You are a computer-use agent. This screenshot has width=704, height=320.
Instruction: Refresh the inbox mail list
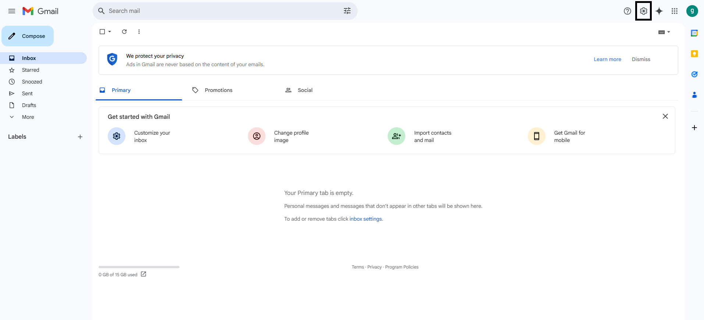click(124, 32)
